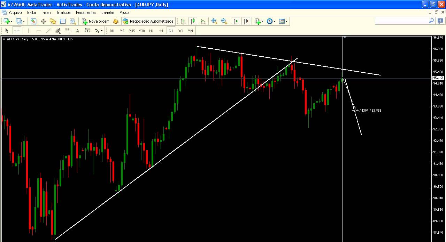The width and height of the screenshot is (446, 242).
Task: Expand the indicators dropdown arrow
Action: [x=262, y=21]
